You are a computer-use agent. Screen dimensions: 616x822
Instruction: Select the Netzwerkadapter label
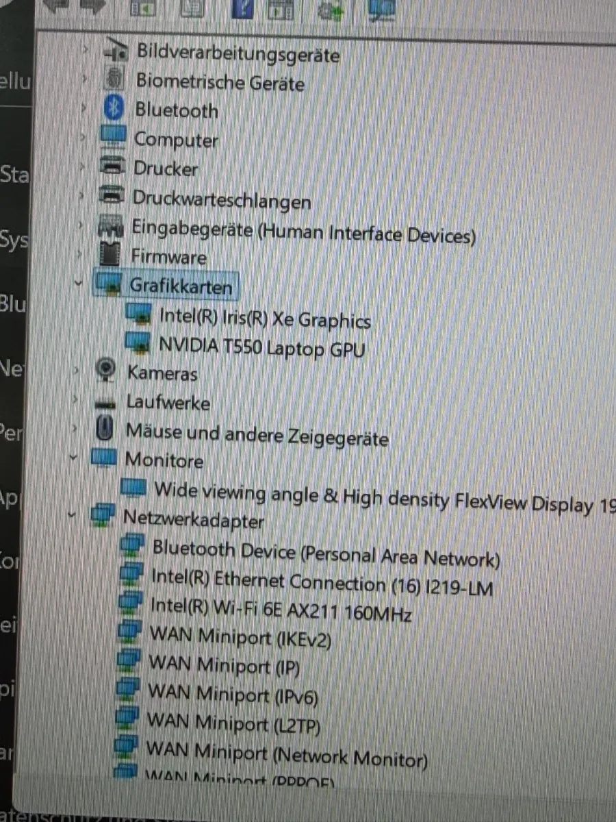coord(194,519)
